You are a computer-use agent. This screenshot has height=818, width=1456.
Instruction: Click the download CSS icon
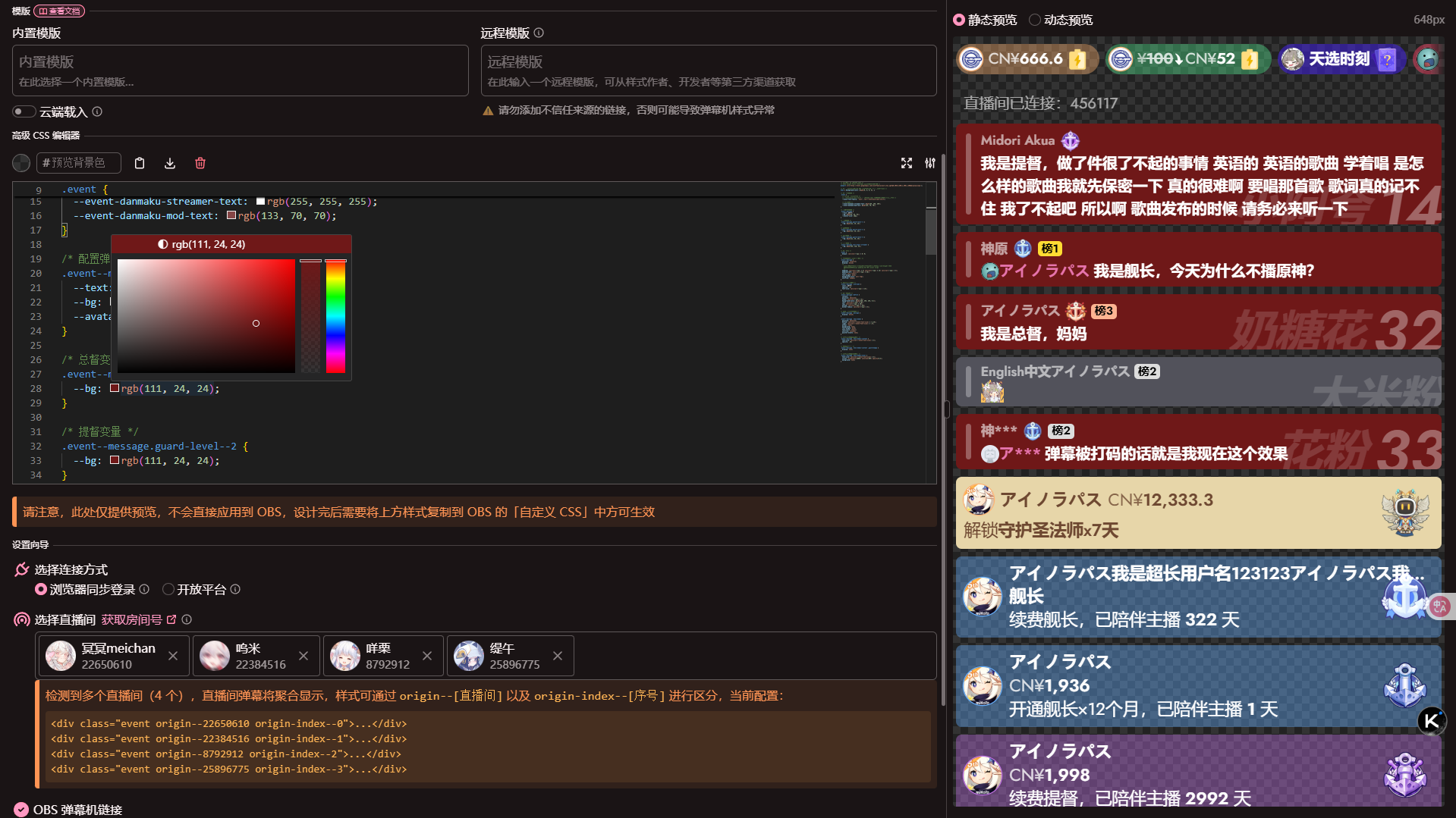[170, 163]
